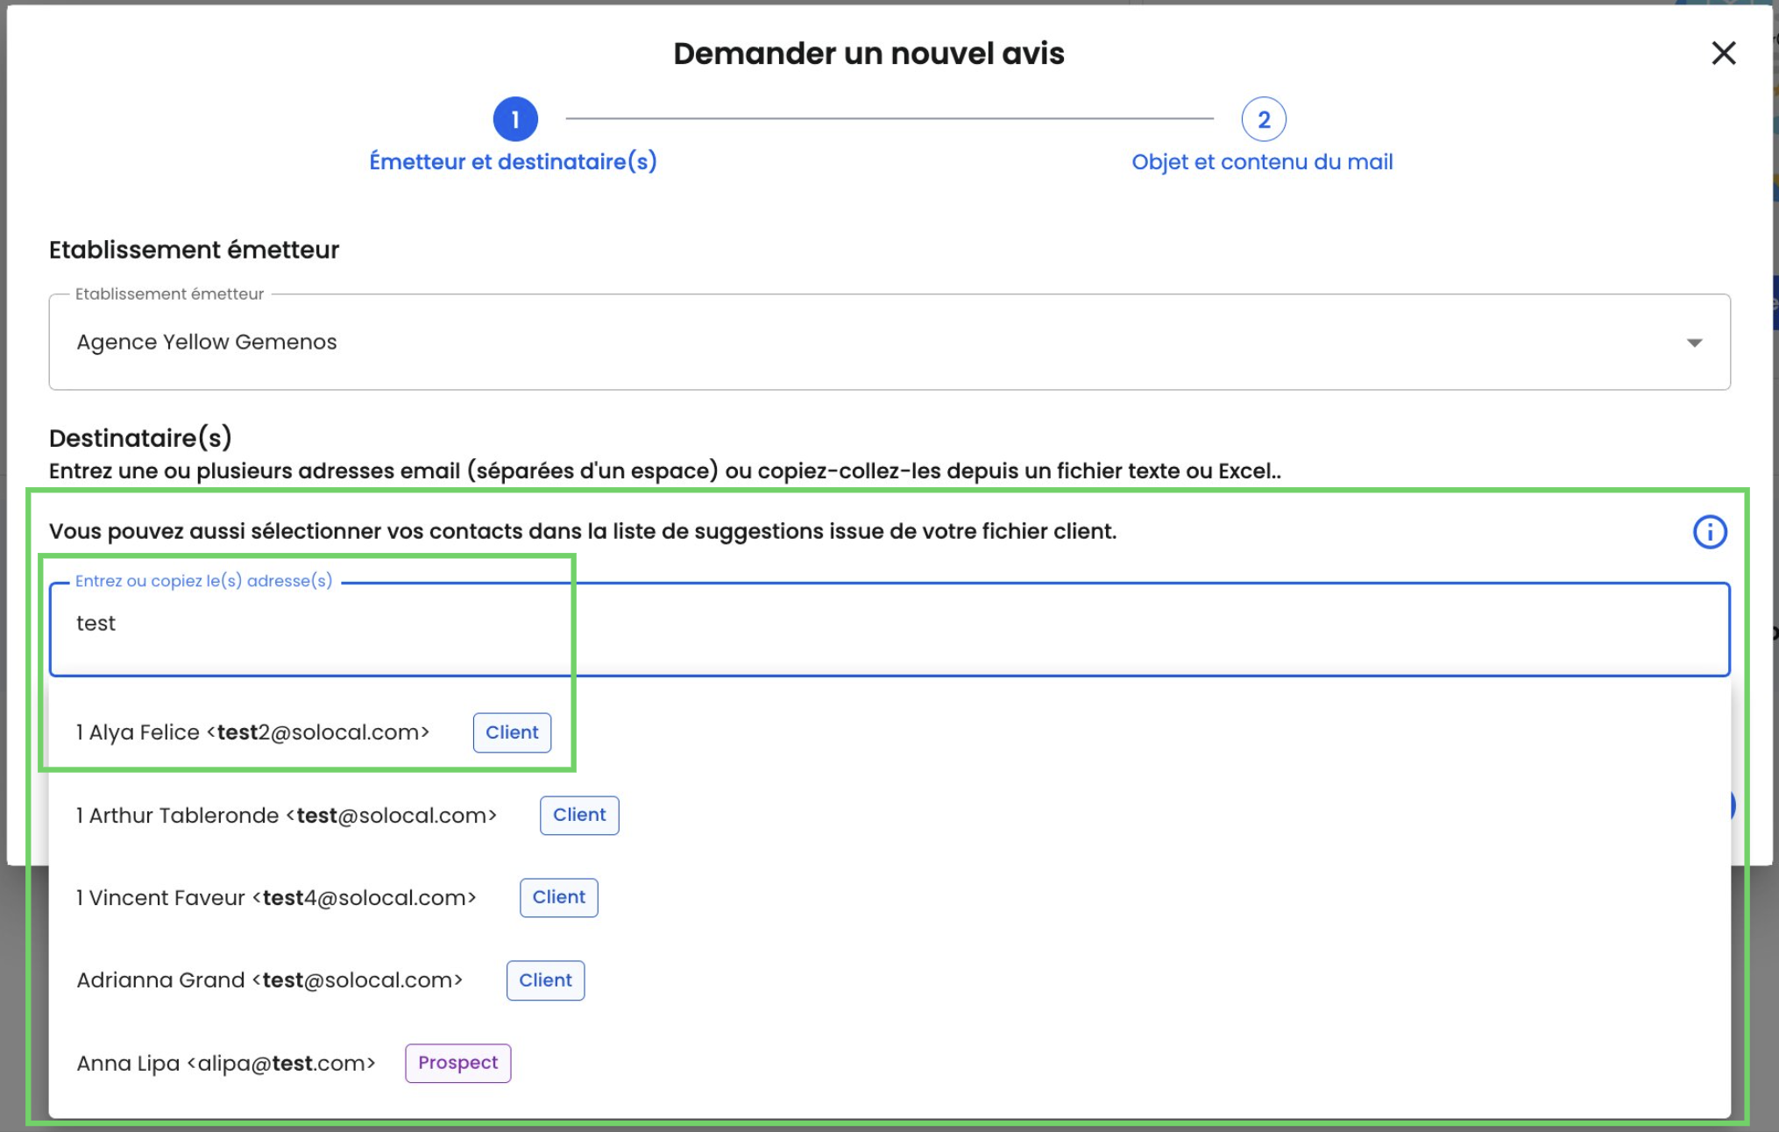
Task: Select suggestion Alya Felice test2@solocal.com
Action: (253, 732)
